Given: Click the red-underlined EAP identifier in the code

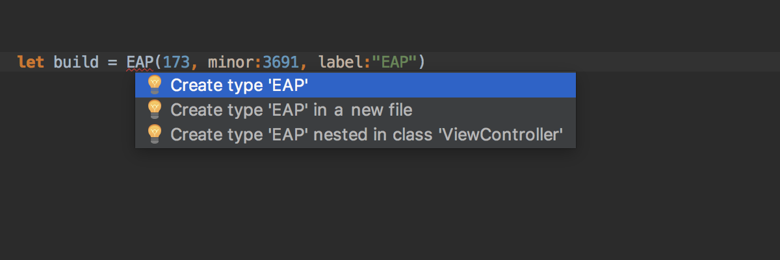Looking at the screenshot, I should (x=139, y=62).
